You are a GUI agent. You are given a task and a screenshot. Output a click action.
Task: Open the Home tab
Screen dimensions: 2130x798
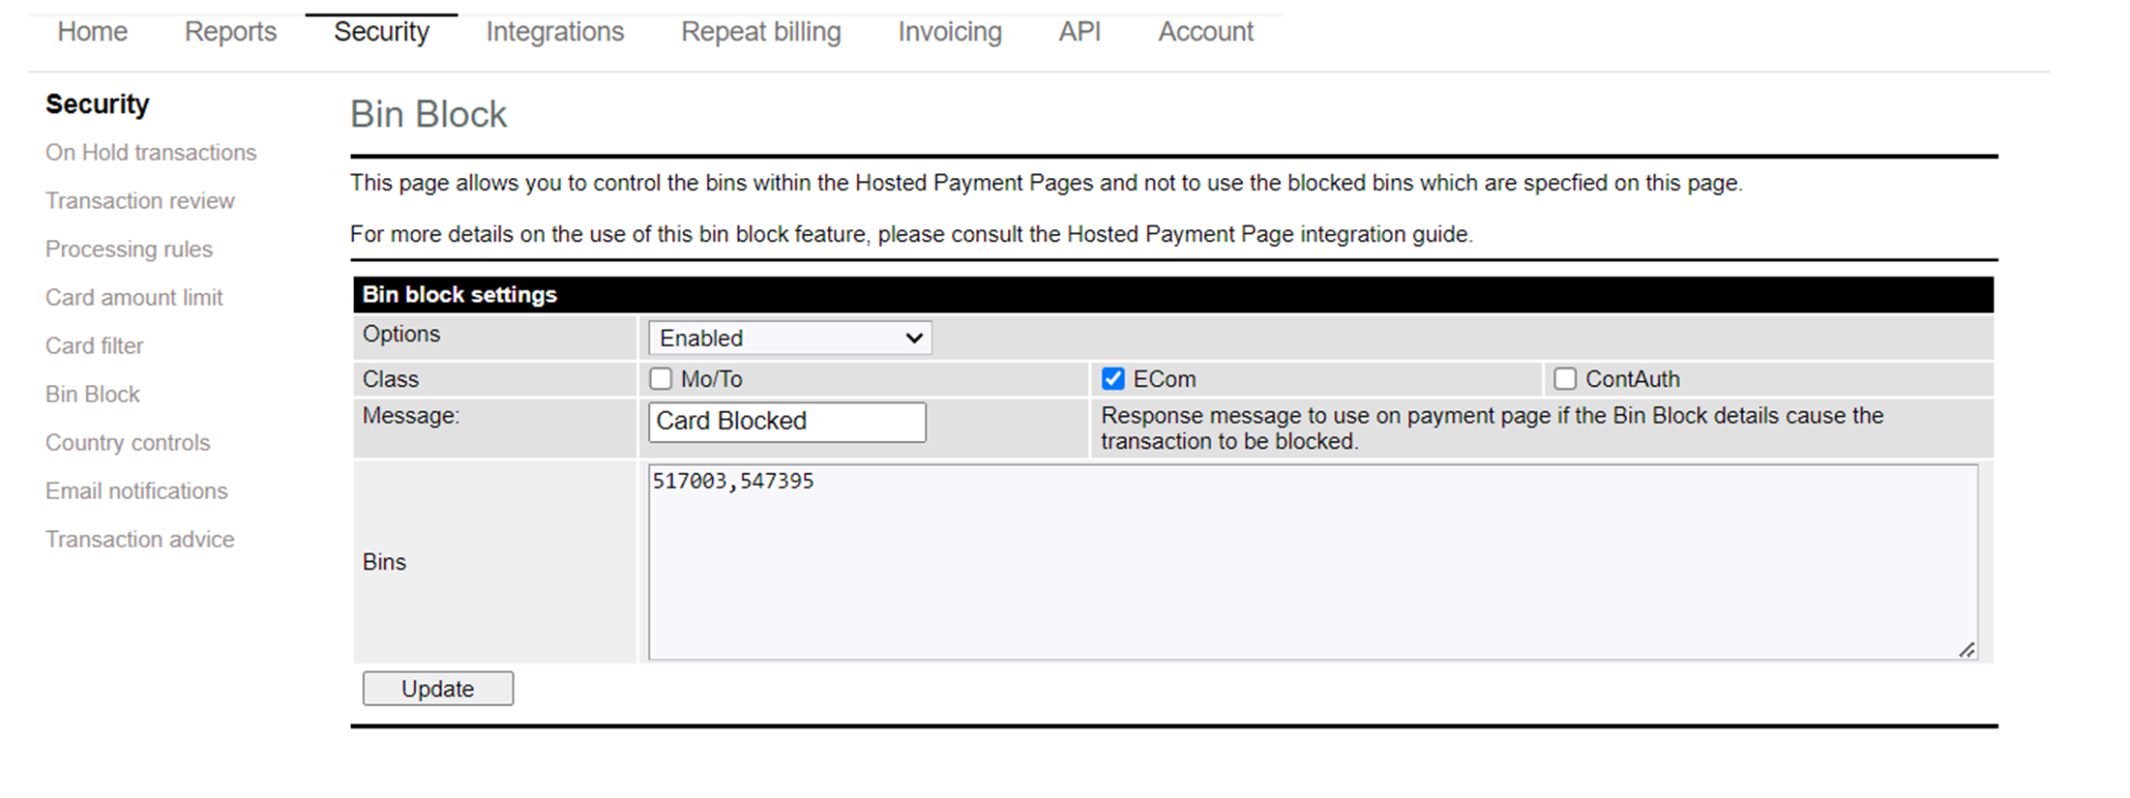point(92,32)
